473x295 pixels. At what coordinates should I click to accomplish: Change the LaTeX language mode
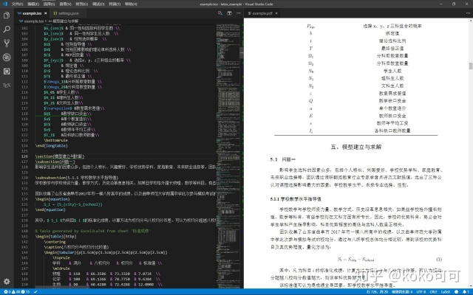[446, 292]
